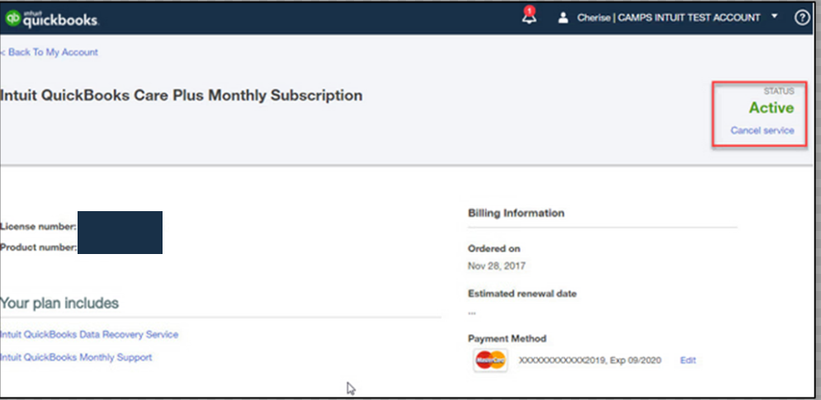Click the Billing Information heading

[x=516, y=213]
